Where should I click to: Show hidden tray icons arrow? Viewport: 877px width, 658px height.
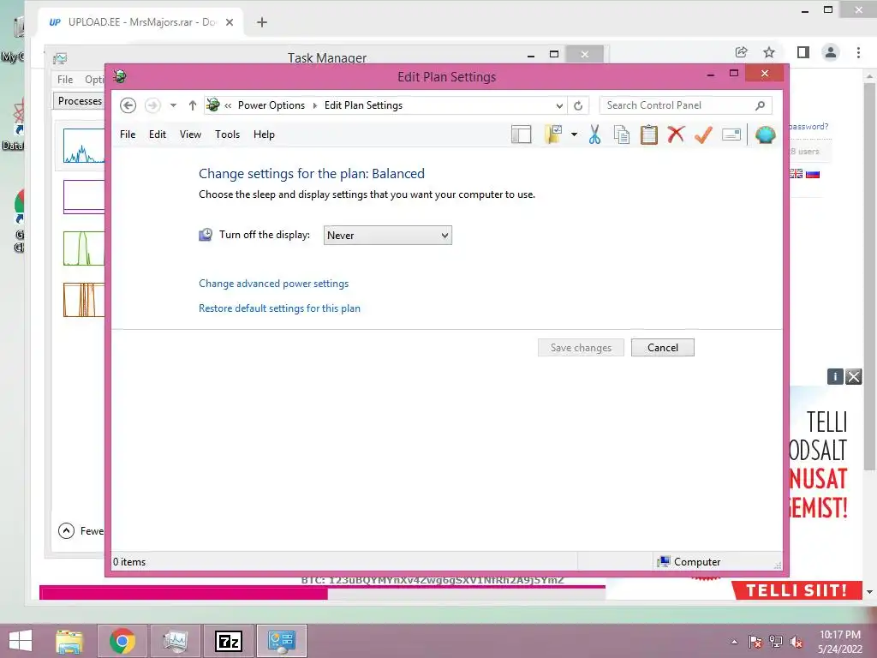click(734, 641)
